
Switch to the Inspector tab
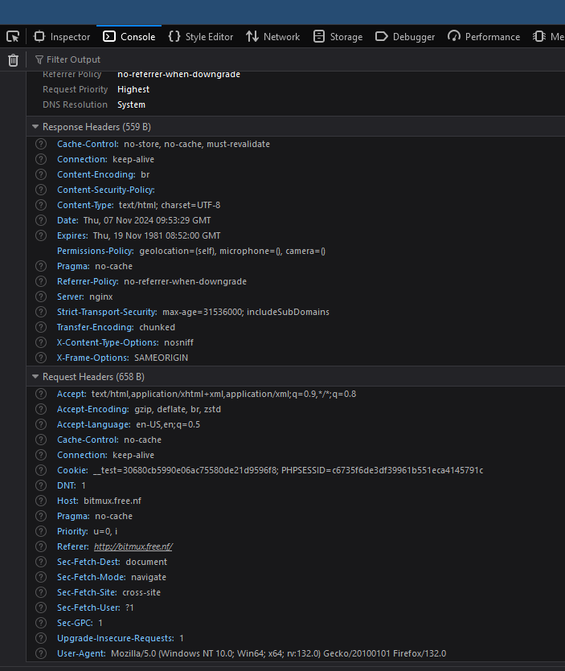pyautogui.click(x=62, y=37)
